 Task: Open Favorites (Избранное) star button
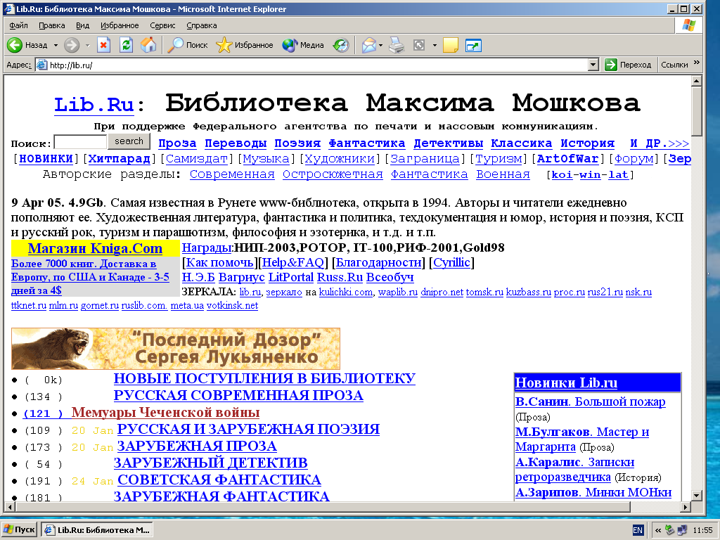point(244,45)
